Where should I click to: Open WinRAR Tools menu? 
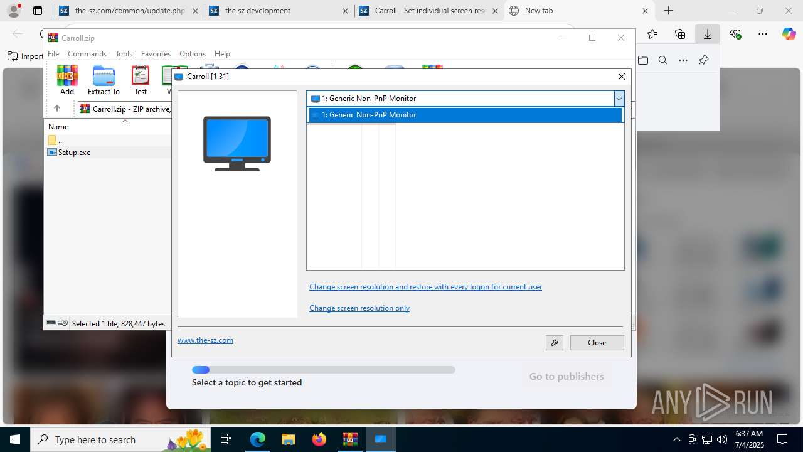point(124,54)
